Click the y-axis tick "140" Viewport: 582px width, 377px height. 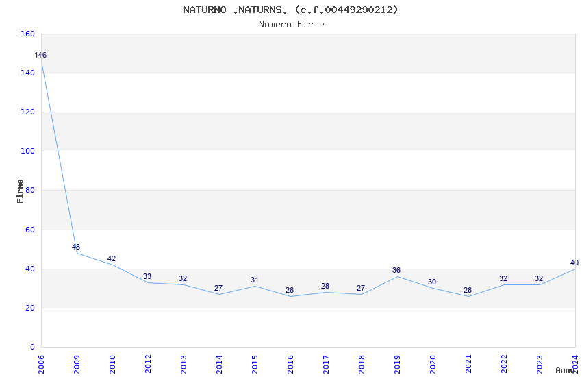28,73
